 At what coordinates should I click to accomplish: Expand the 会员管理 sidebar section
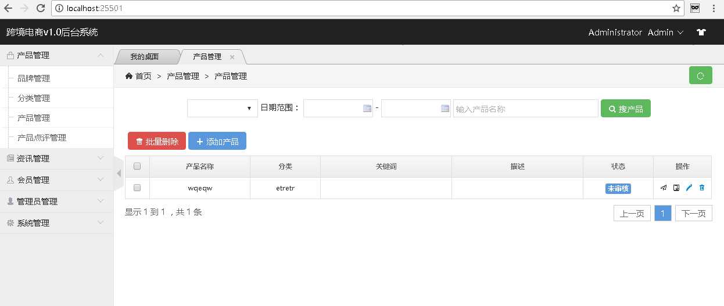pos(56,179)
